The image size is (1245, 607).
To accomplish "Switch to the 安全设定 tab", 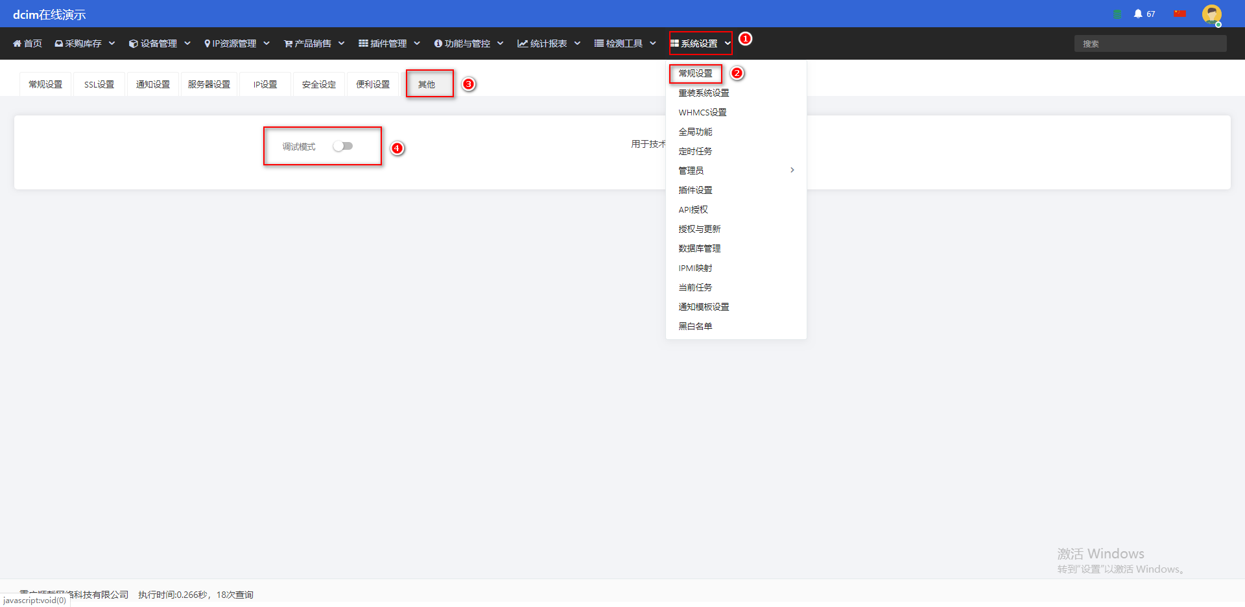I will tap(319, 84).
